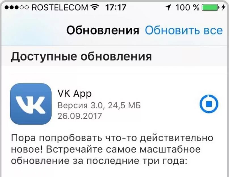This screenshot has width=229, height=177.
Task: Tap the ROSTELECOM carrier label
Action: (60, 7)
